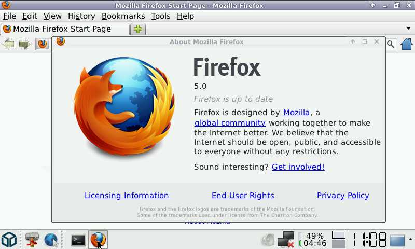Viewport: 415px width, 249px height.
Task: Open the Tools menu
Action: click(x=161, y=16)
